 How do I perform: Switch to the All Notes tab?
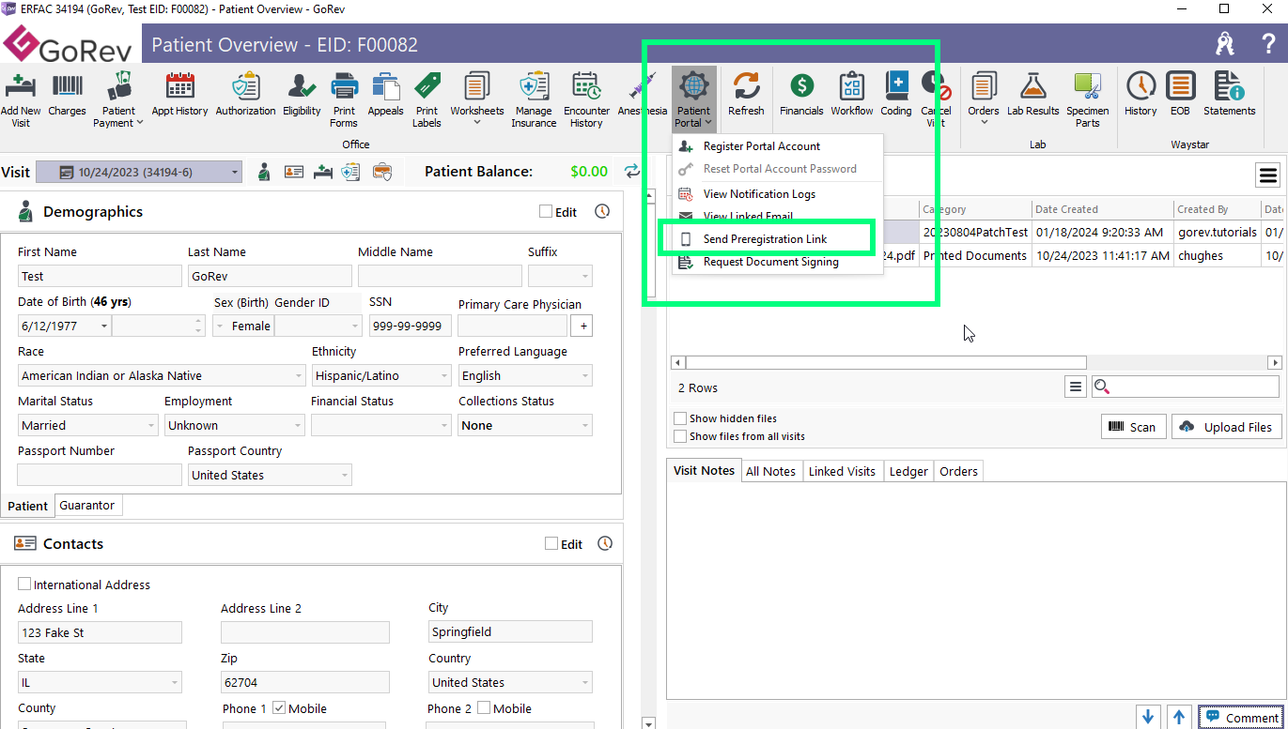(770, 471)
